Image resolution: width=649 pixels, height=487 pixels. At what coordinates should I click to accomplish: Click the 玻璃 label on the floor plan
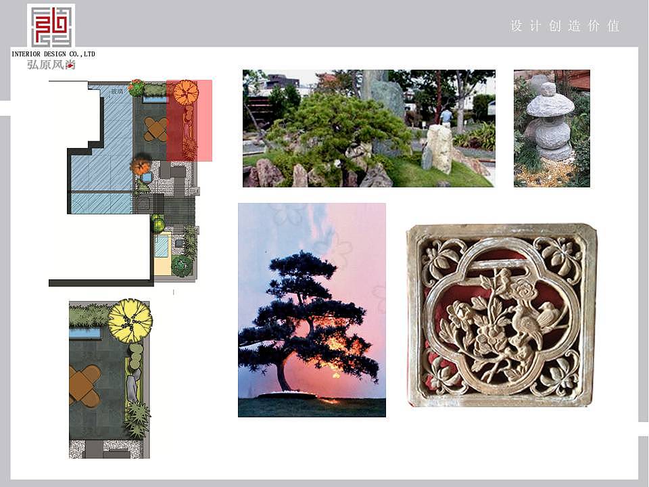coord(117,91)
